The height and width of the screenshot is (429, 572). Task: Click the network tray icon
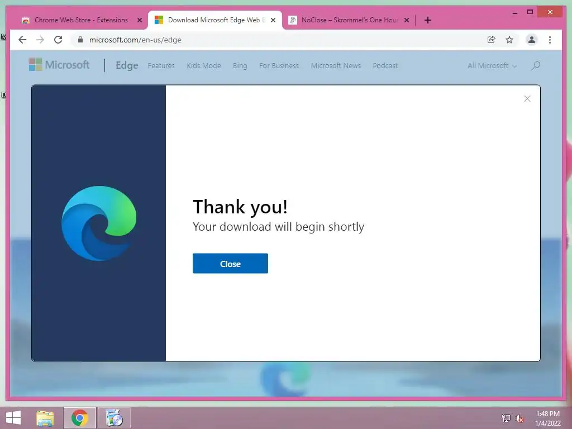(506, 418)
